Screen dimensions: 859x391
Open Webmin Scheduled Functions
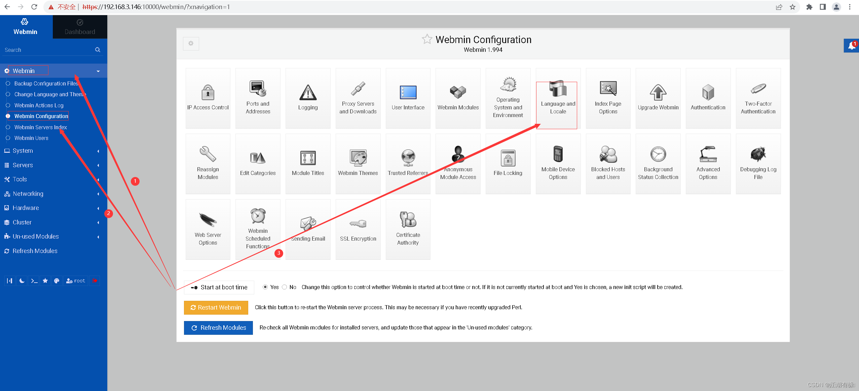click(x=258, y=229)
